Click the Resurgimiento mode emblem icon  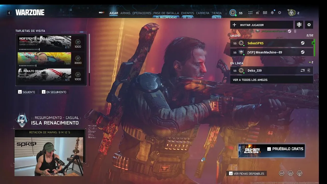click(22, 120)
